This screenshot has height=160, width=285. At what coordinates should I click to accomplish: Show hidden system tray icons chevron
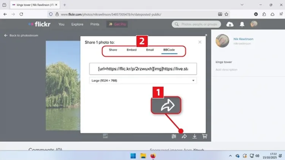[230, 156]
